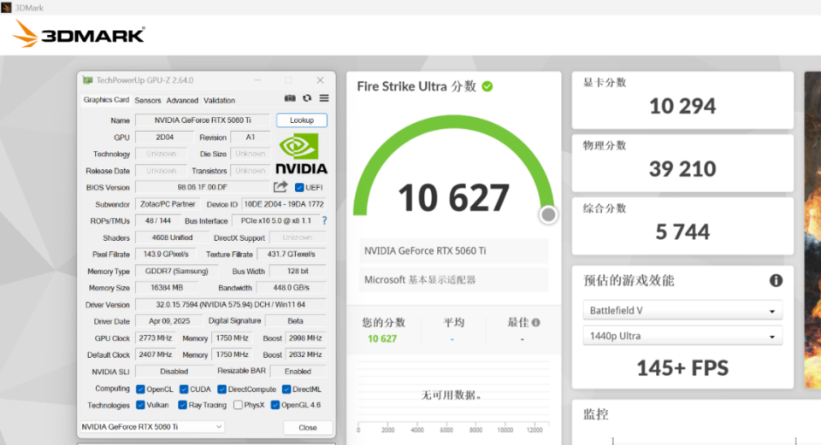
Task: Click the Close button in GPU-Z
Action: coord(308,427)
